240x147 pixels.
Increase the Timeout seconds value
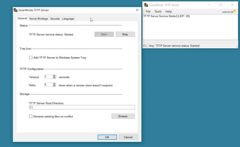pos(54,76)
